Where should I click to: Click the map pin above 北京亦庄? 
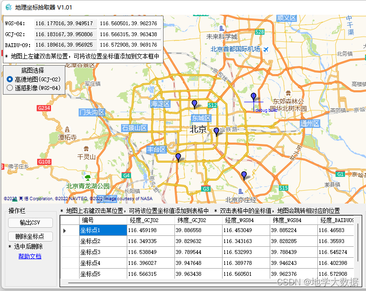point(244,175)
